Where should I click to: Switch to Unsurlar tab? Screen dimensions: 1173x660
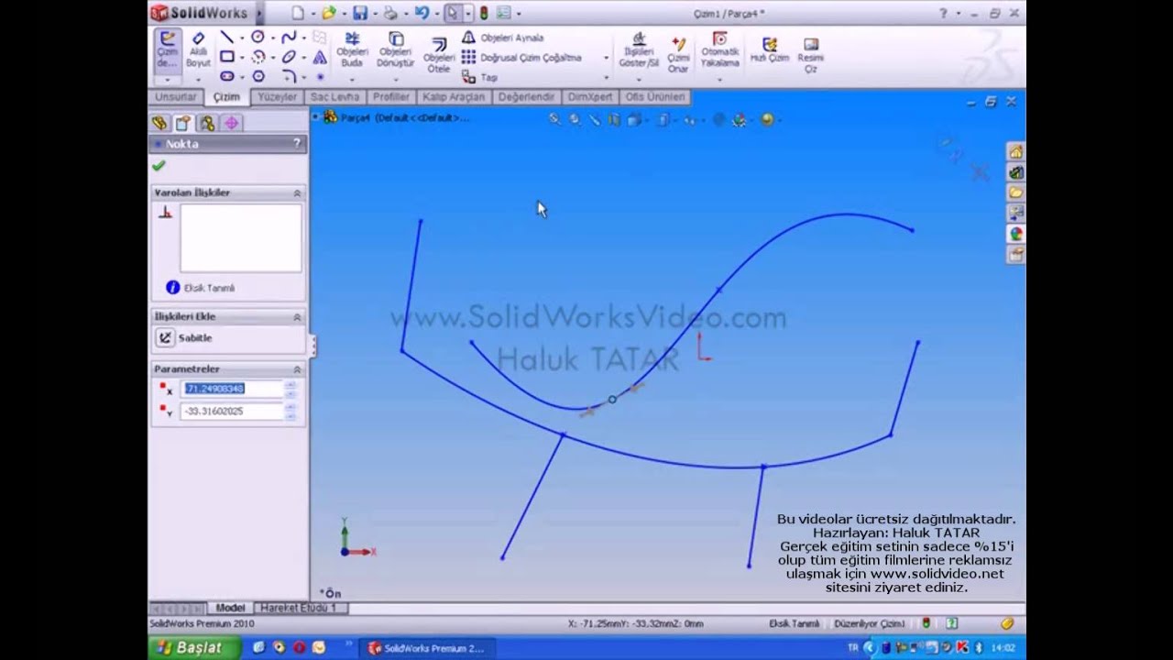(x=175, y=97)
